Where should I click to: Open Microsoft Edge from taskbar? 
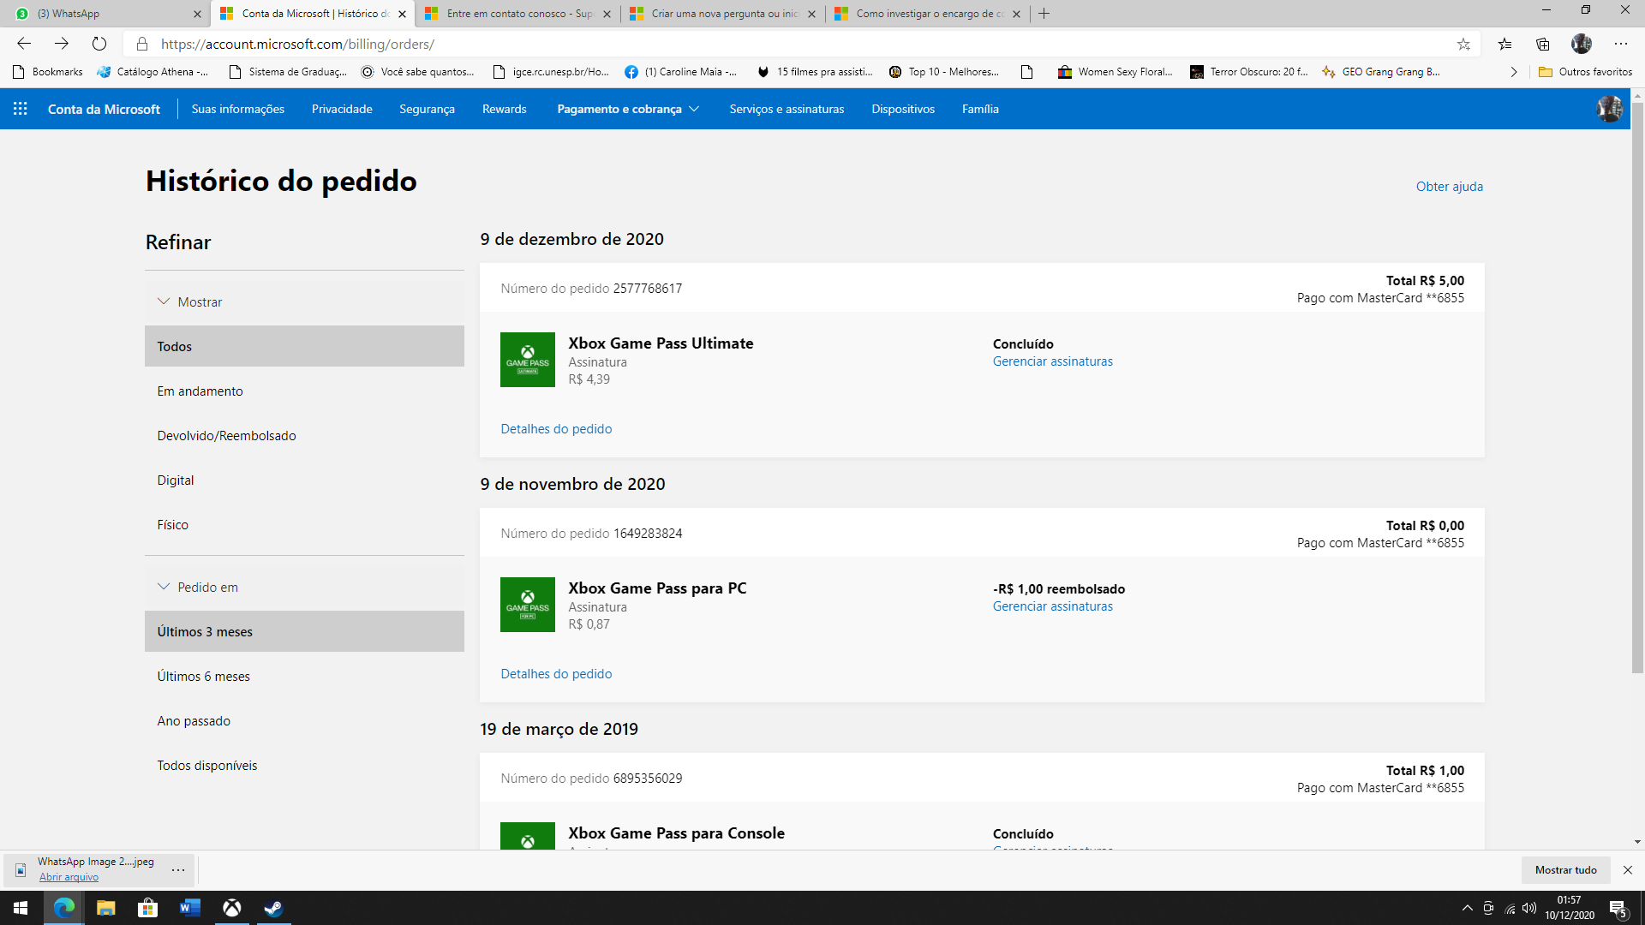[x=63, y=908]
